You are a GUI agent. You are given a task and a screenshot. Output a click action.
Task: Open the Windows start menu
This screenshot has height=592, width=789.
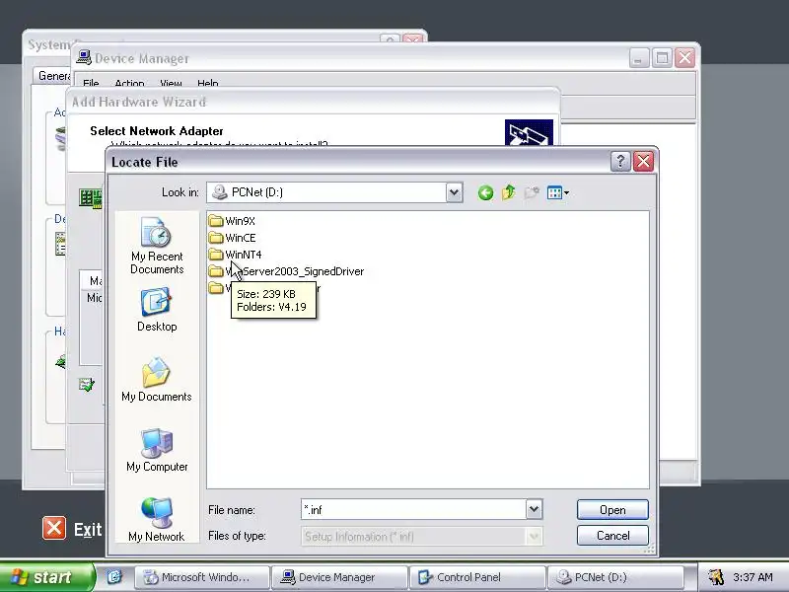46,577
